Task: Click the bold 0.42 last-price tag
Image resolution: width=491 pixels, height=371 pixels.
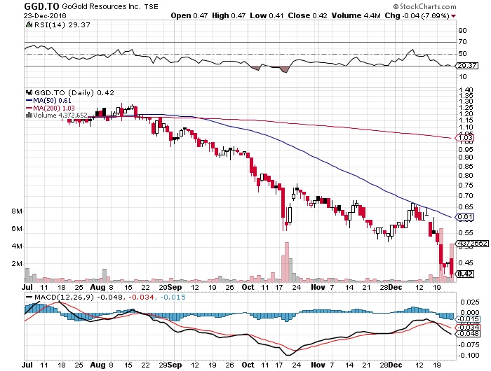Action: [x=465, y=274]
